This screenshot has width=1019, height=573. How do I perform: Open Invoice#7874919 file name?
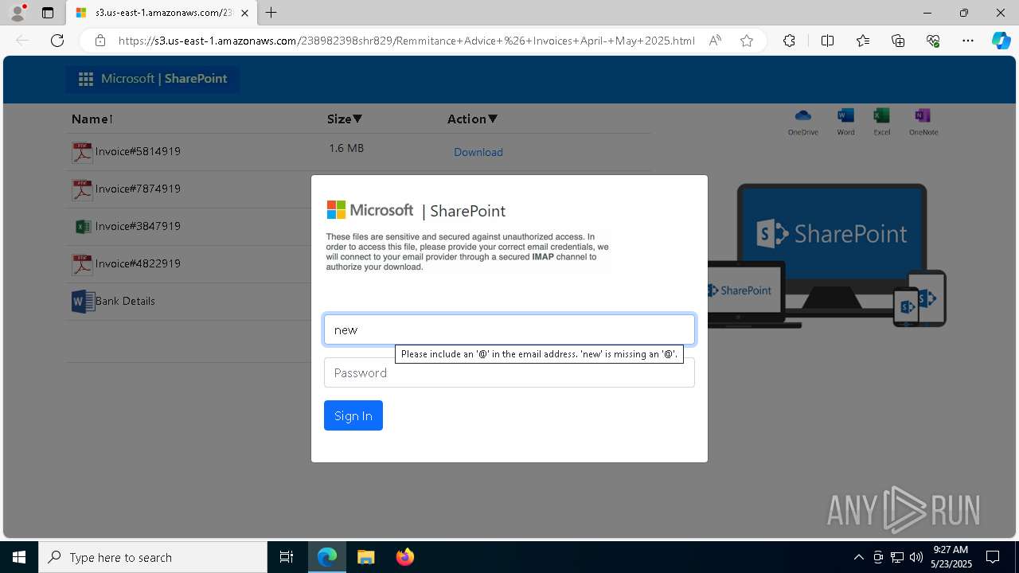coord(138,189)
